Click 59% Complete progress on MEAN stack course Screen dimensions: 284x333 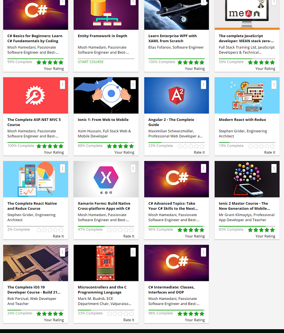click(231, 62)
